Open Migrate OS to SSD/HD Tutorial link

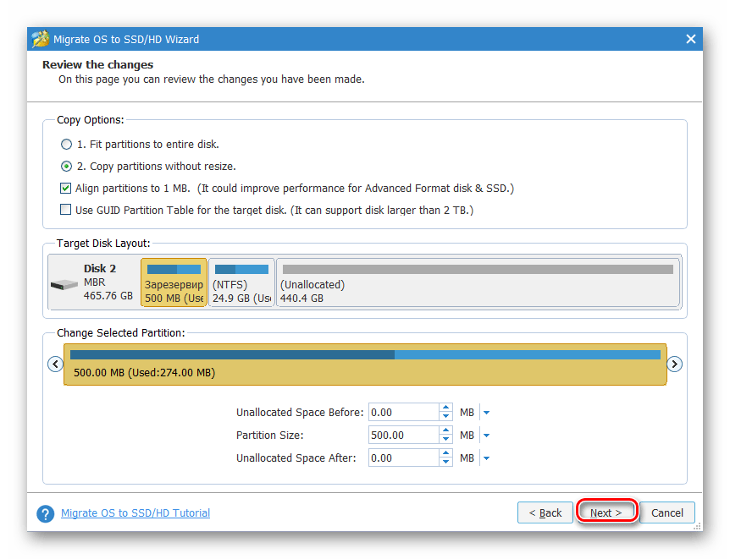pyautogui.click(x=135, y=513)
